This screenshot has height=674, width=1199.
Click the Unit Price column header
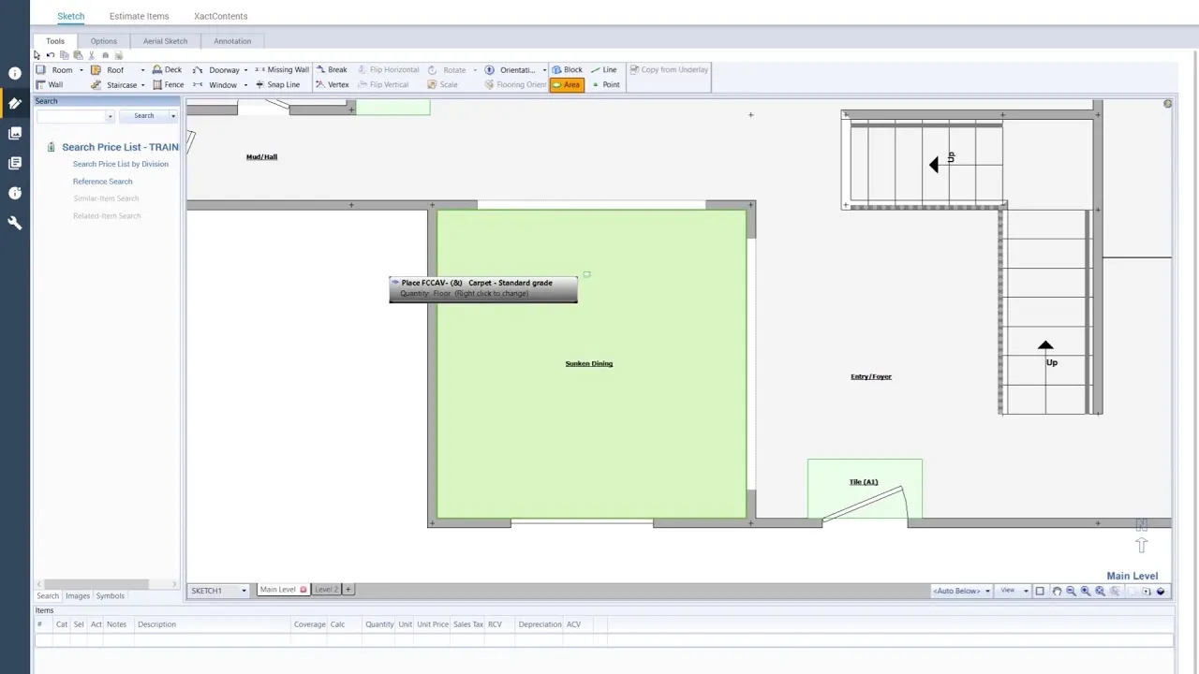(433, 624)
